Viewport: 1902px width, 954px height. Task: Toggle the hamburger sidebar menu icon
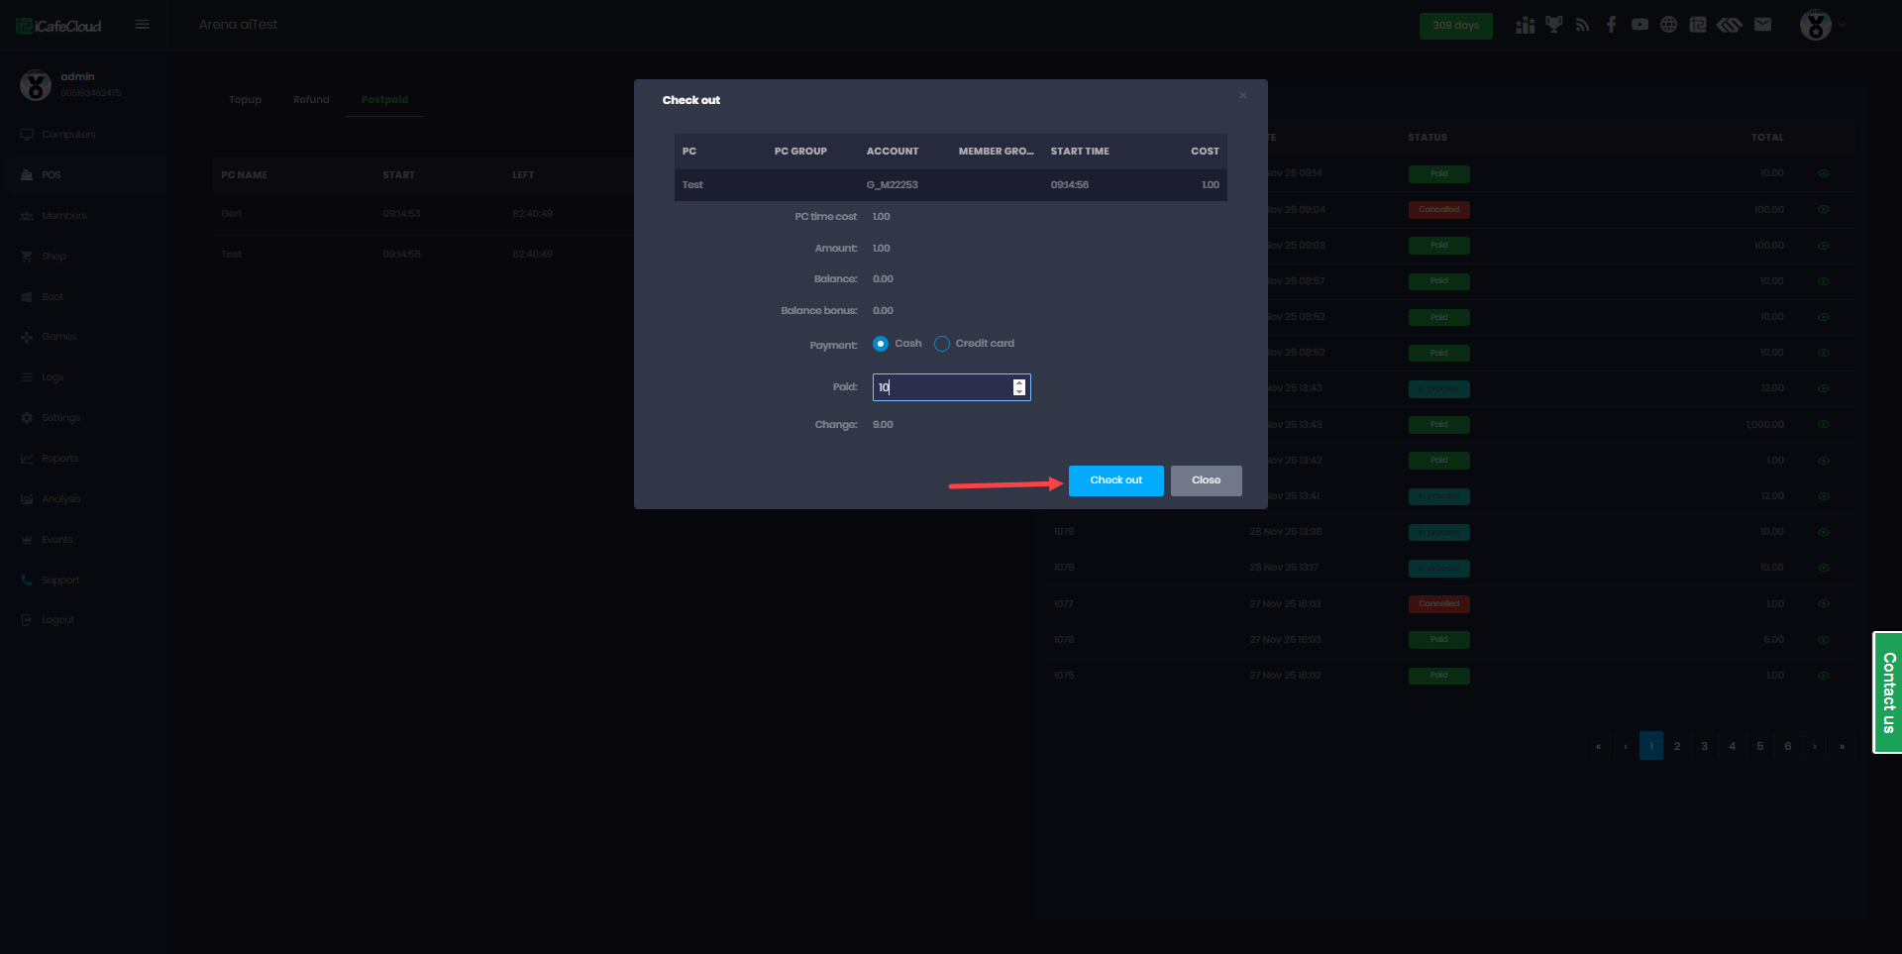(x=143, y=25)
